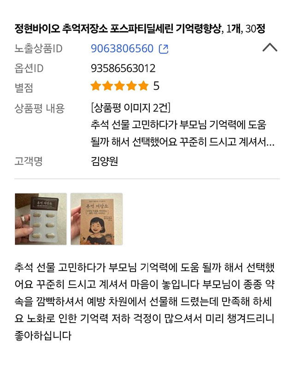Collapse review details with up chevron

point(270,47)
